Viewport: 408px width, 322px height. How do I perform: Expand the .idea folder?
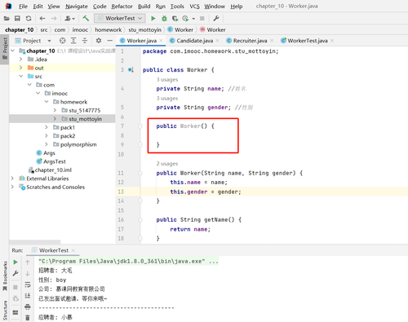21,60
